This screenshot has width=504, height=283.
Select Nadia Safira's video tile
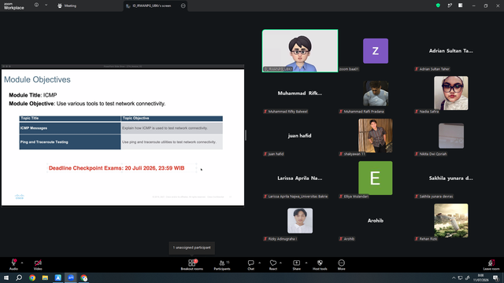point(451,93)
